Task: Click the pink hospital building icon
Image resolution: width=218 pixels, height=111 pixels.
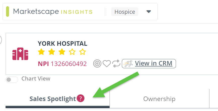Action: 20,54
